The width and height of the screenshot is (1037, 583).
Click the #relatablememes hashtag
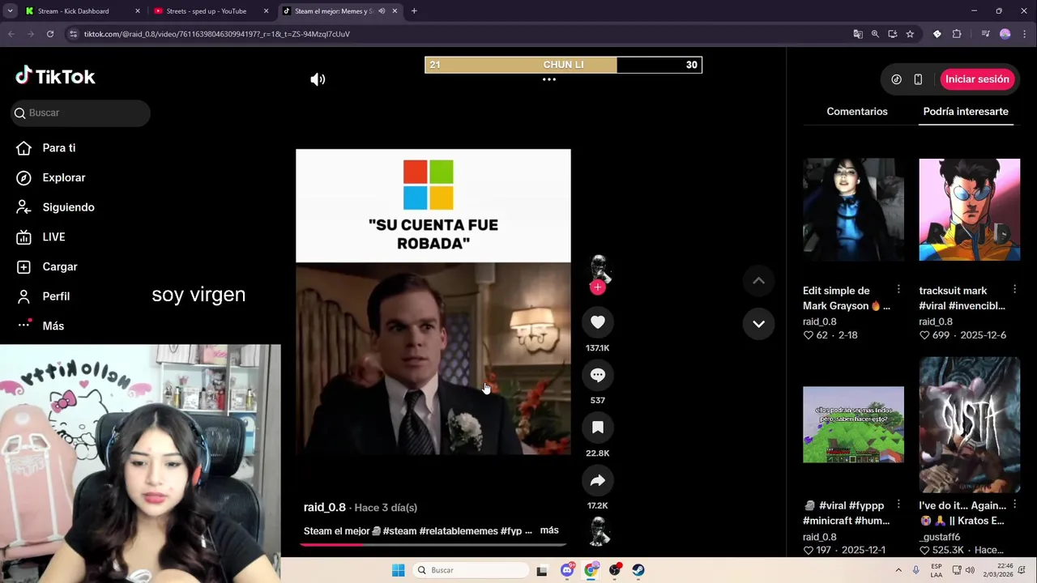(x=459, y=531)
